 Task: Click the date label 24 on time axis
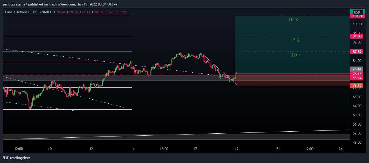click(x=341, y=149)
